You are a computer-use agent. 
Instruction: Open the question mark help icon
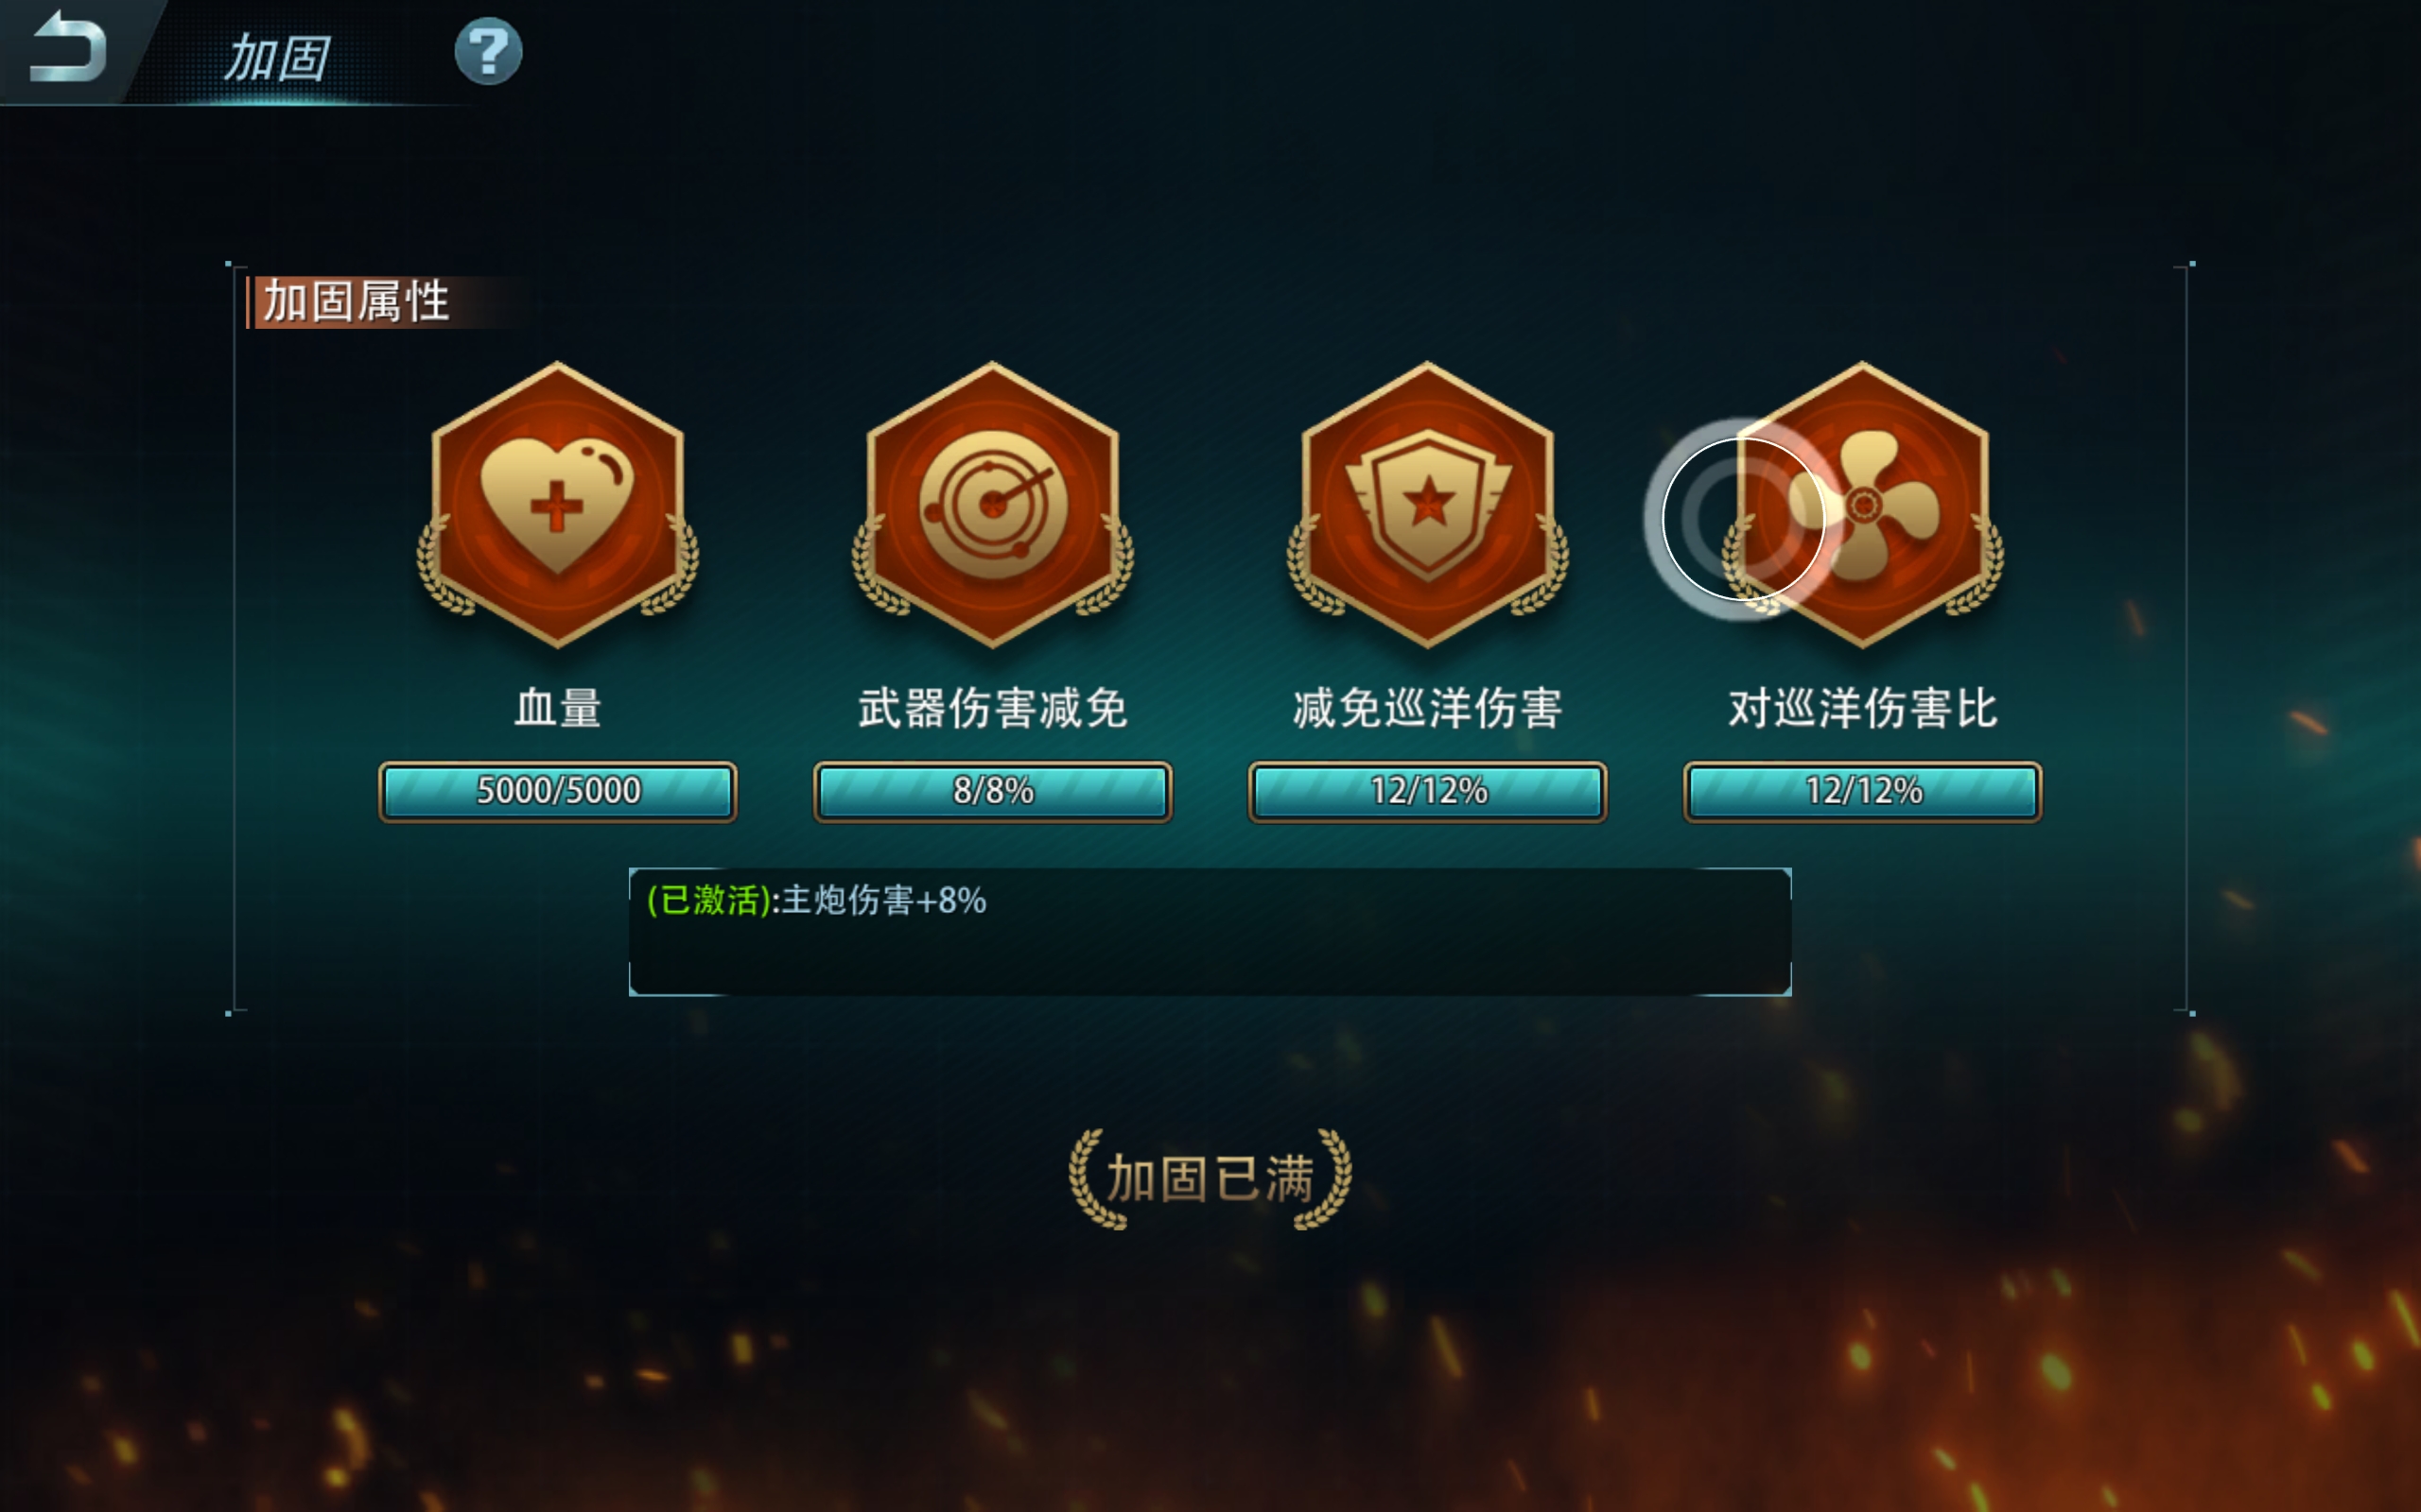click(488, 51)
